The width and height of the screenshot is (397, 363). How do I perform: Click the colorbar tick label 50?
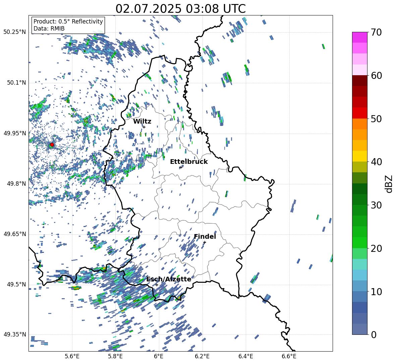point(376,119)
